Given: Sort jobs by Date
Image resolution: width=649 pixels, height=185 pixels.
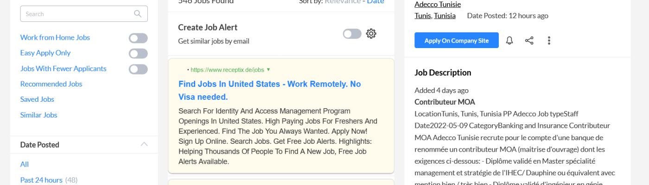Looking at the screenshot, I should tap(375, 1).
